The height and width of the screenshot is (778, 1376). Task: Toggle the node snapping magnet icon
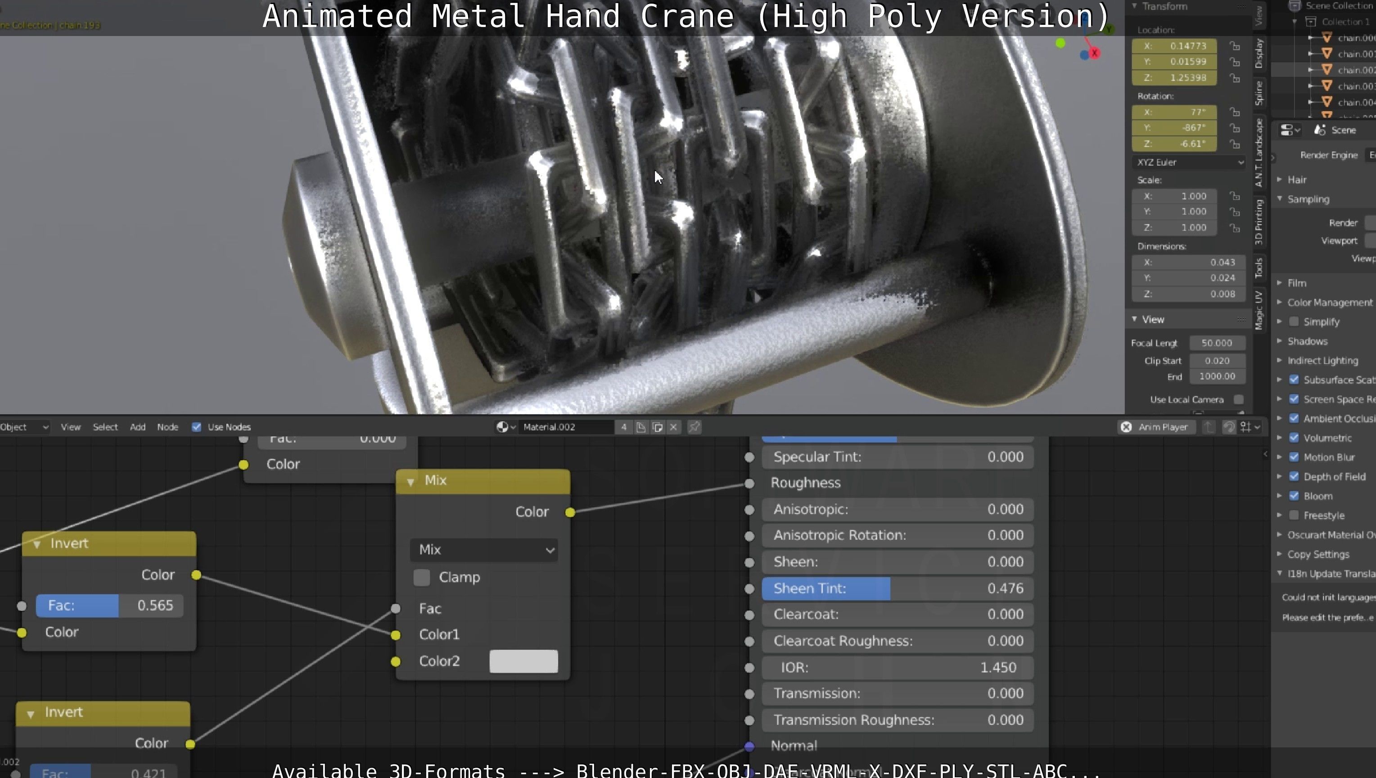tap(1228, 427)
